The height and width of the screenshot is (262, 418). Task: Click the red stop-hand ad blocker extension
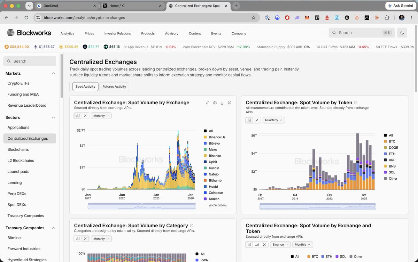pos(287,18)
